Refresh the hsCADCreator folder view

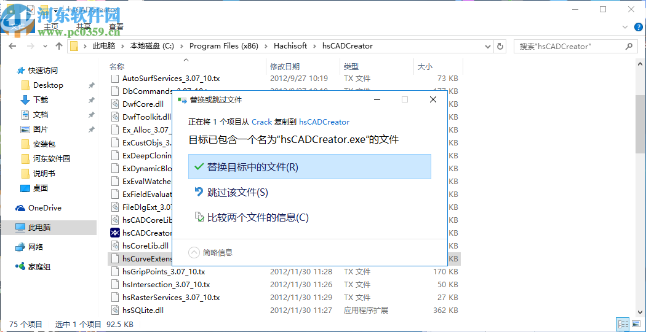500,46
